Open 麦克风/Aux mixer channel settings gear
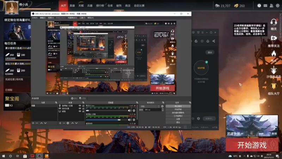 pyautogui.click(x=134, y=111)
